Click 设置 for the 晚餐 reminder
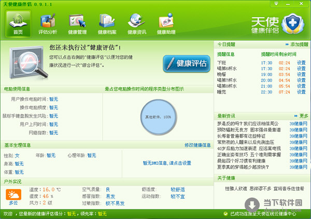The height and width of the screenshot is (219, 311). [301, 74]
